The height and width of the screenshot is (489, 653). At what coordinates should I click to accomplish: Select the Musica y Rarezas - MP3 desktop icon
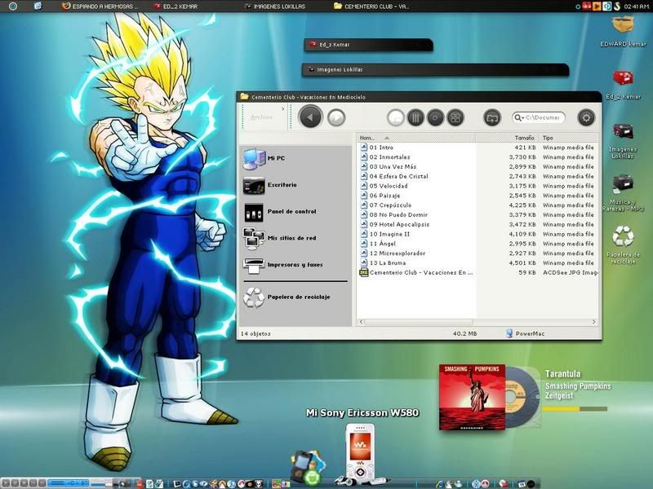point(623,184)
